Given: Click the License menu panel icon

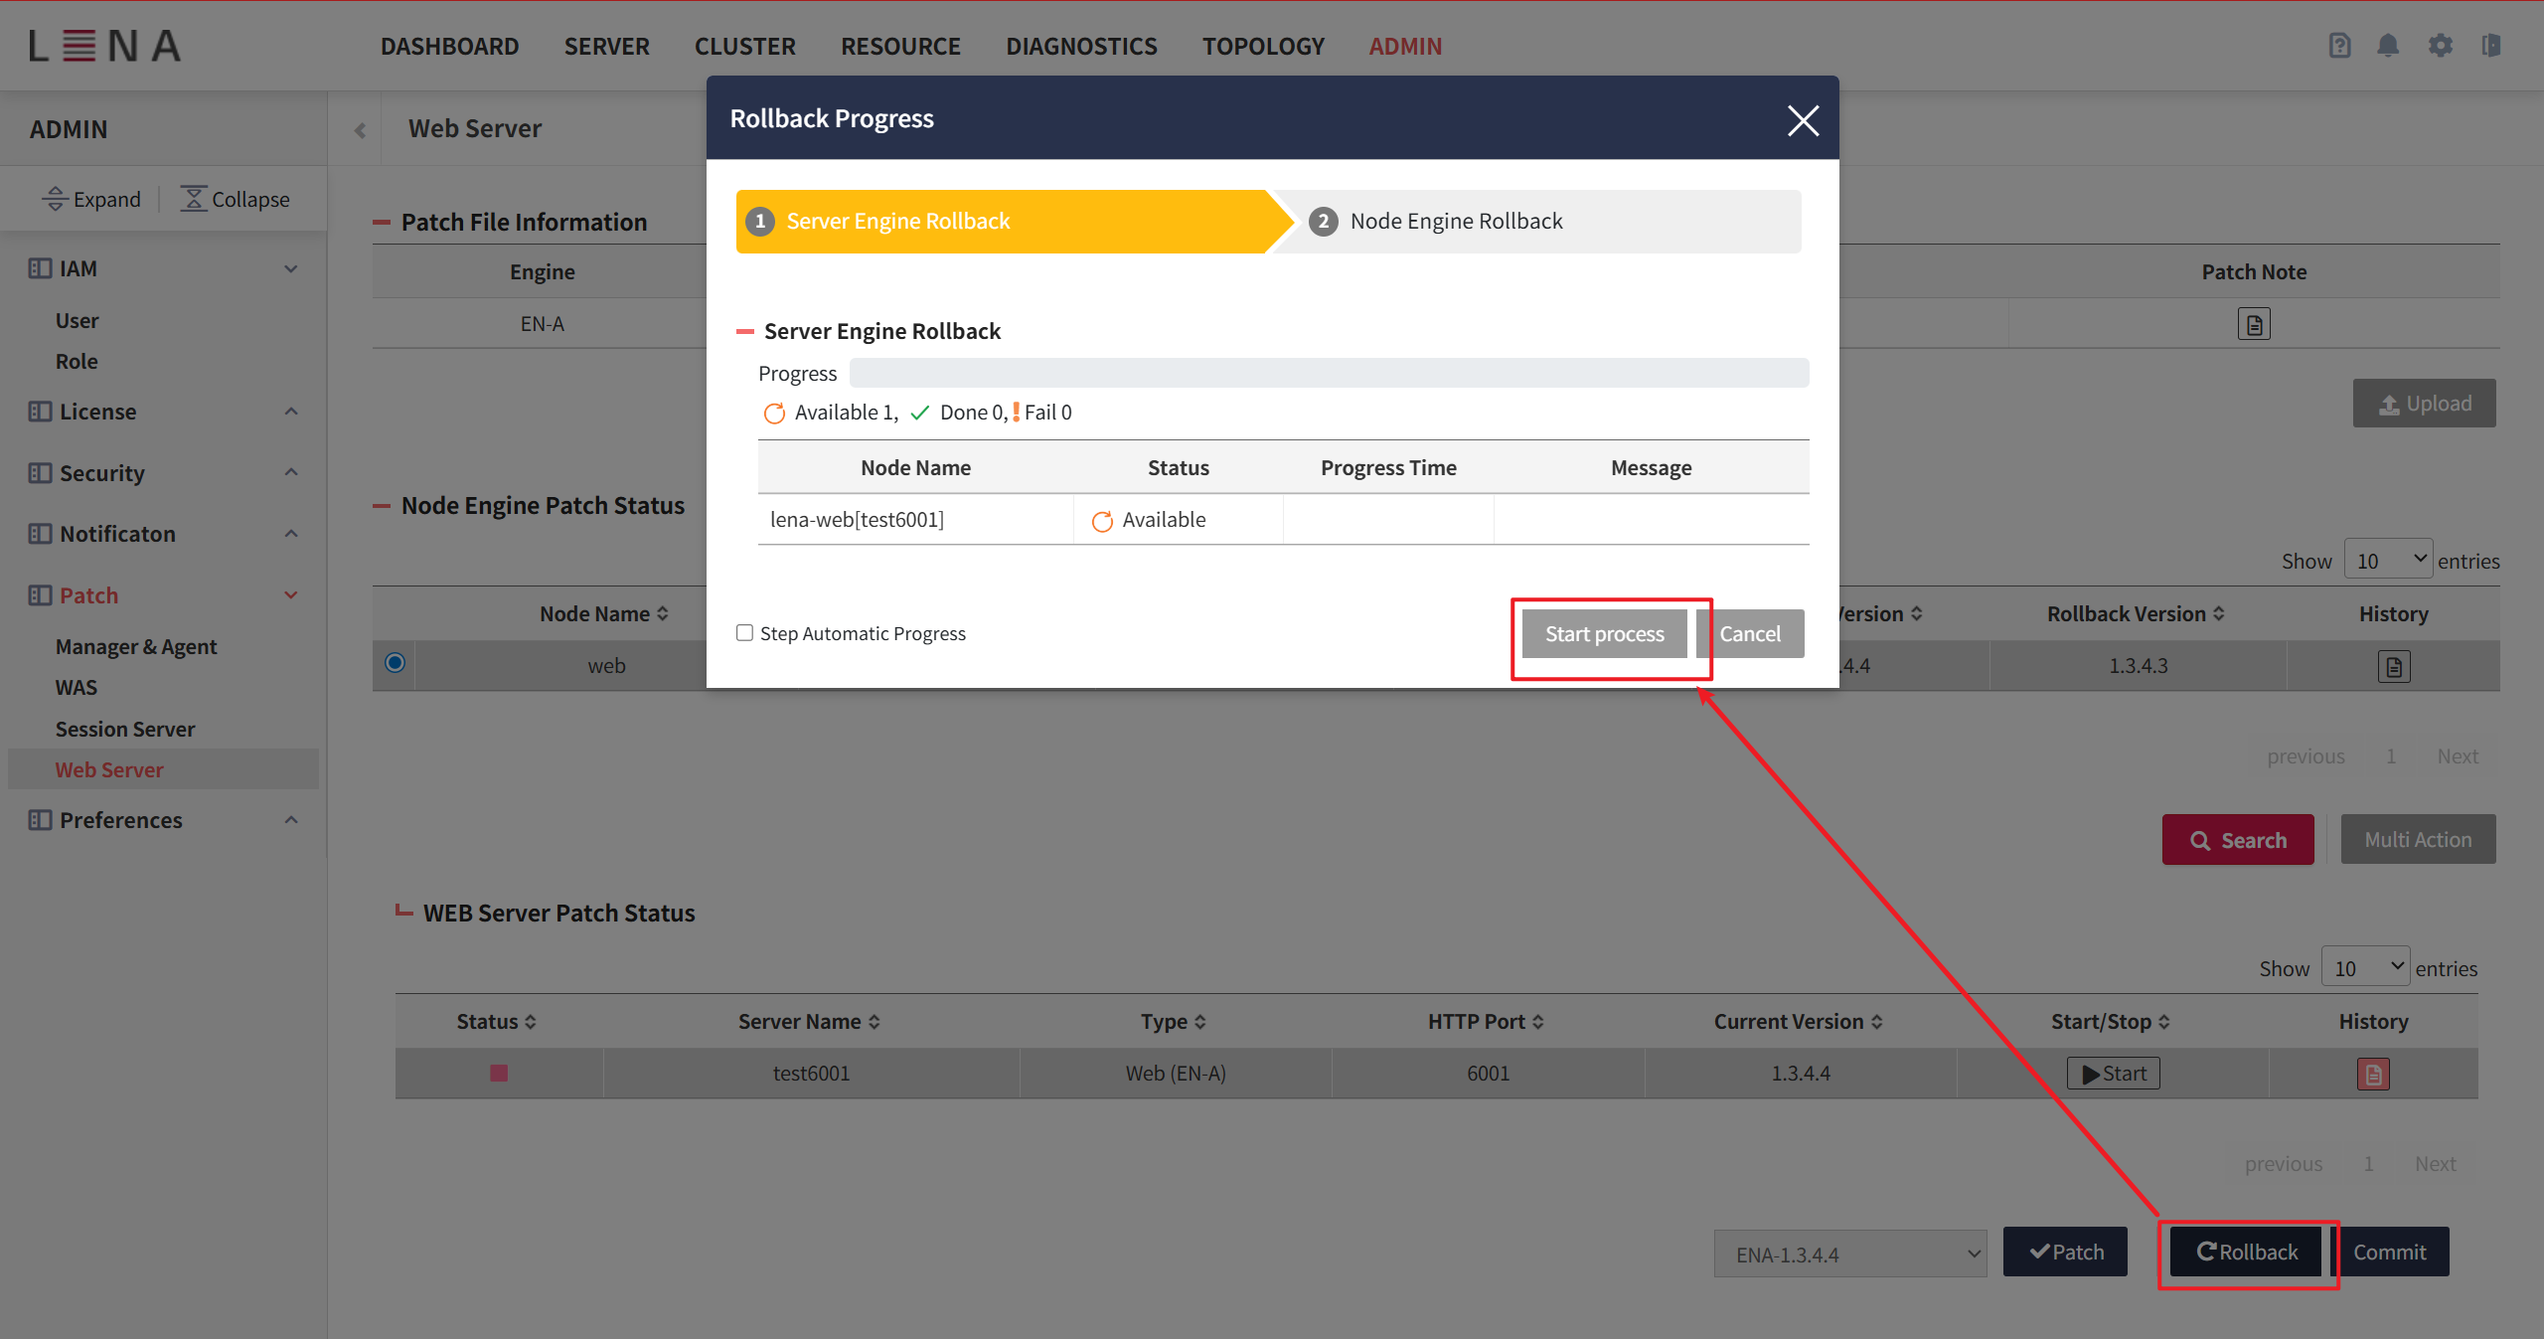Looking at the screenshot, I should (x=40, y=412).
